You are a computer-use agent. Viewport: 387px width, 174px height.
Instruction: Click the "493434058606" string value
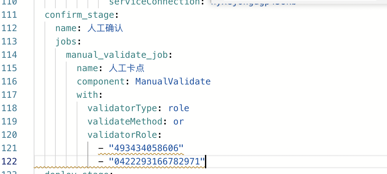pos(146,148)
